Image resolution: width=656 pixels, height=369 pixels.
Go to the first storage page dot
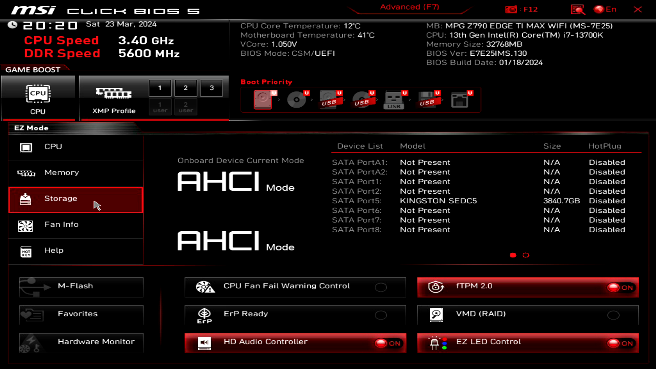[x=513, y=255]
